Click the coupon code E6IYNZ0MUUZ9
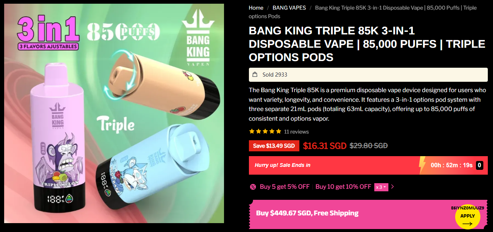Screen dimensions: 493x232 pos(467,208)
